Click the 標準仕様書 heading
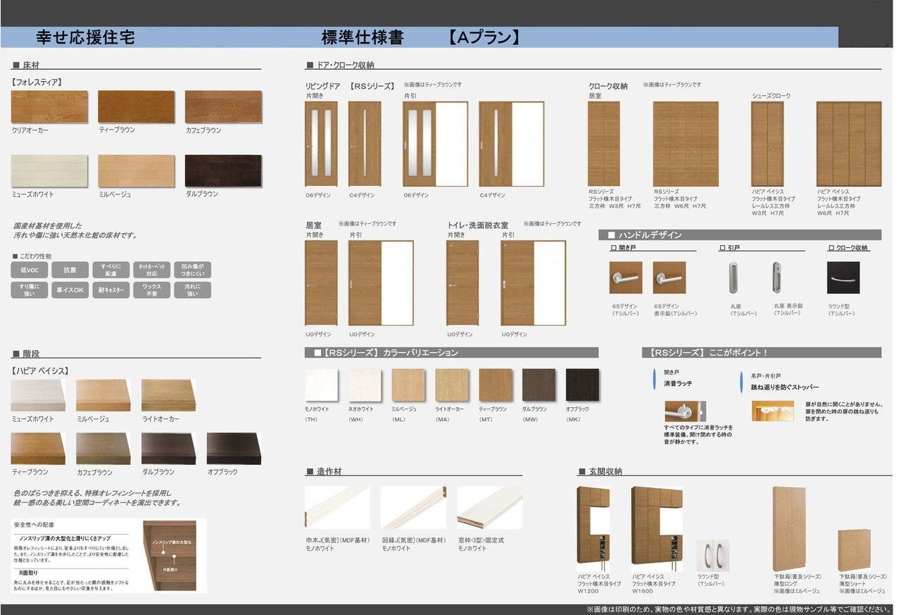Image resolution: width=901 pixels, height=615 pixels. point(363,37)
